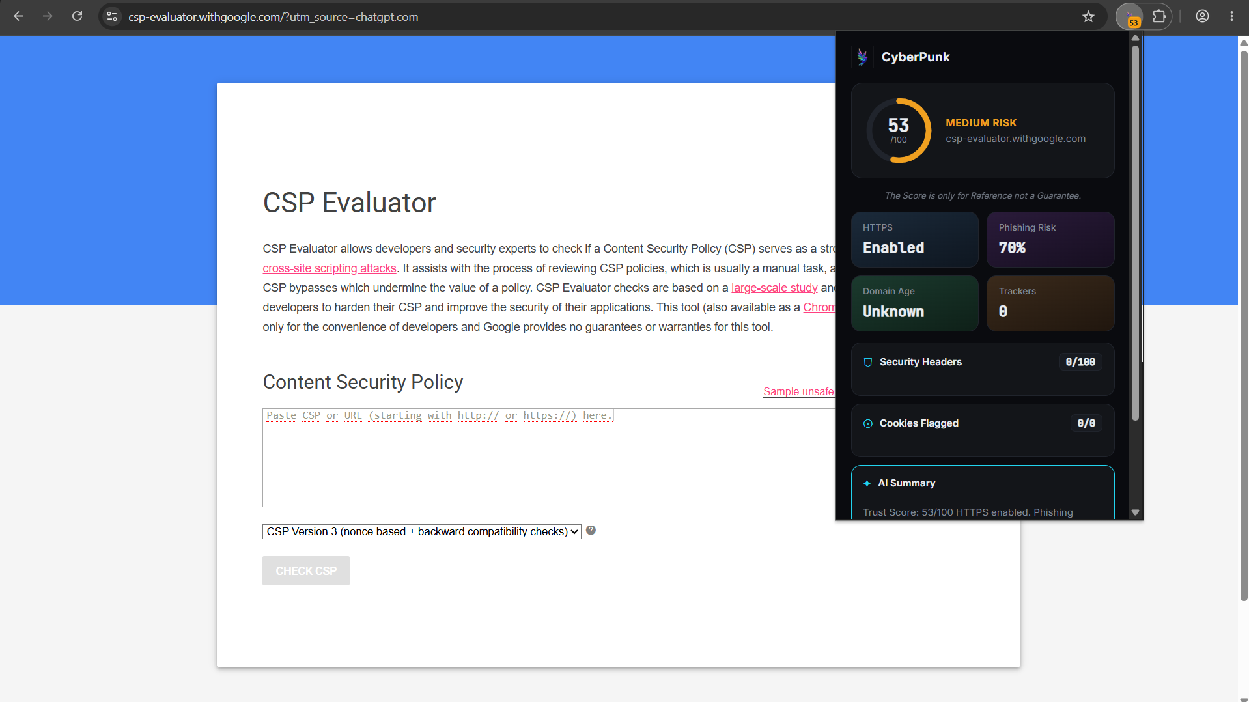Click the Cookies Flagged circle icon
Screen dimensions: 1249x702
tap(867, 424)
